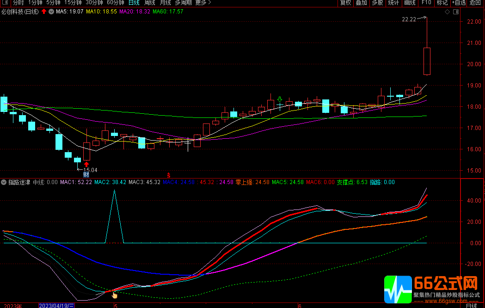Click the diamond icon in chart header
This screenshot has height=308, width=485.
447,12
